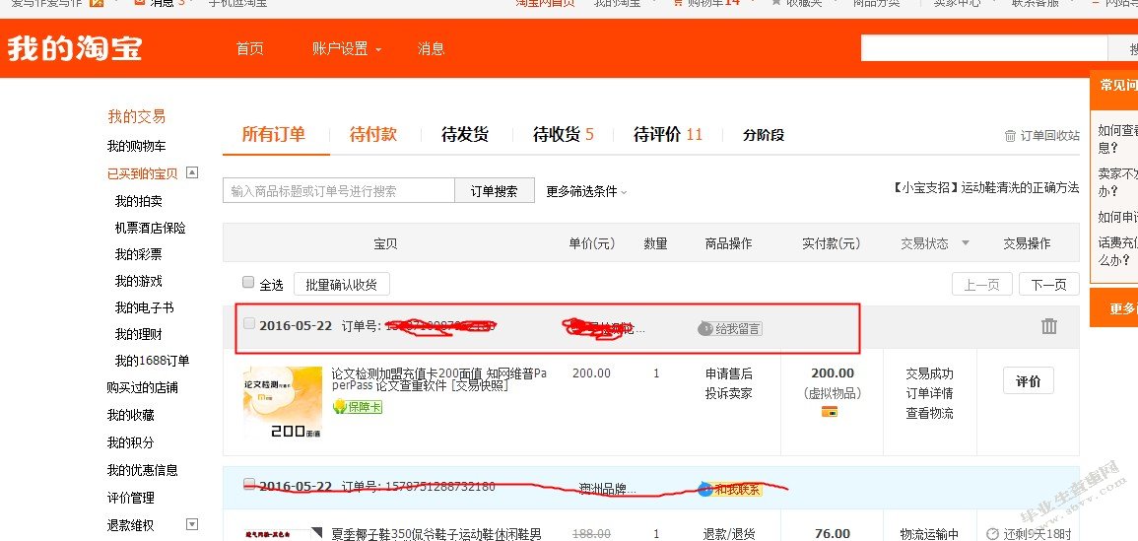Switch to 分阶段 tab

[764, 134]
